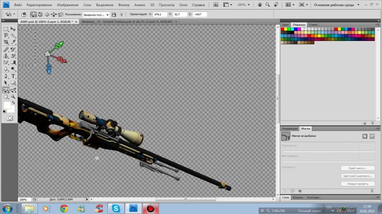The width and height of the screenshot is (382, 214).
Task: Open the 3D menu
Action: (x=152, y=5)
